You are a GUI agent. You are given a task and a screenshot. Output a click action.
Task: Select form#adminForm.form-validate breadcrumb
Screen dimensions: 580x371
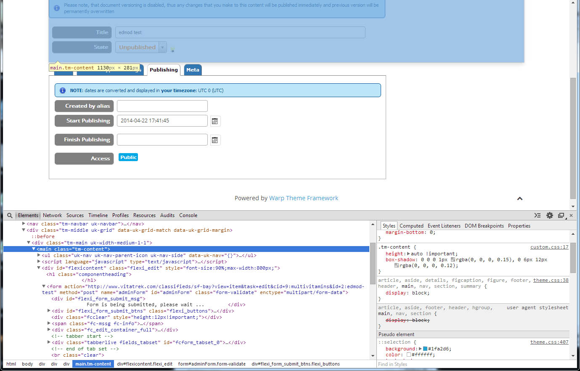212,364
